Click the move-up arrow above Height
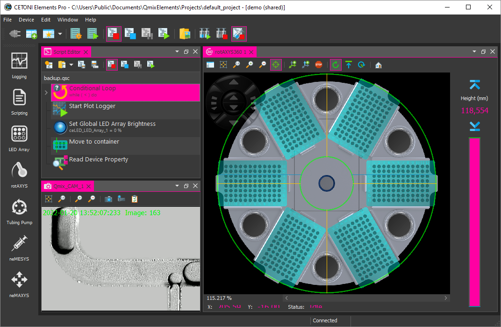This screenshot has height=327, width=501. (474, 85)
